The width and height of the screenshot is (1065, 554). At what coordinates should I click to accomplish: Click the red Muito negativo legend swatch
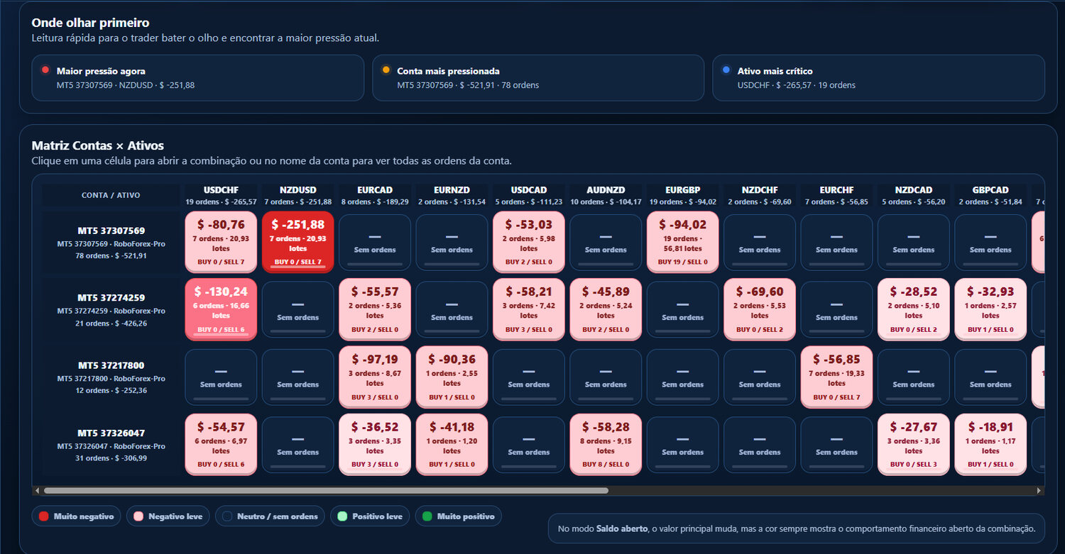(43, 516)
